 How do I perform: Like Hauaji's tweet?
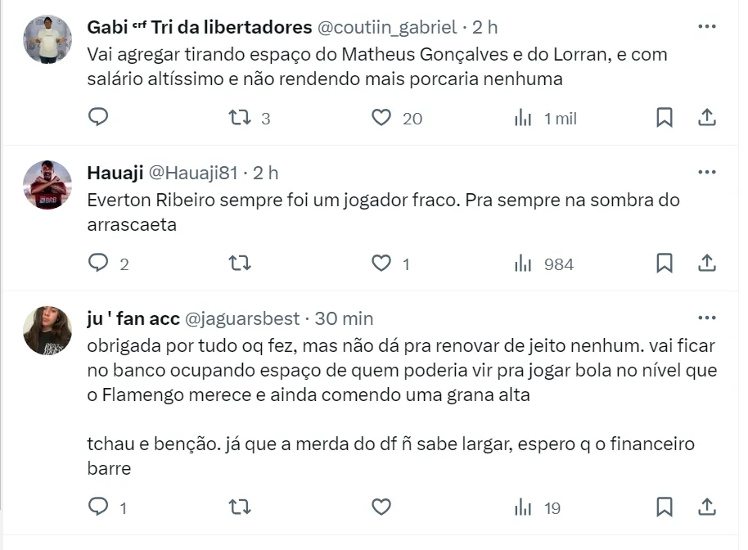point(381,264)
